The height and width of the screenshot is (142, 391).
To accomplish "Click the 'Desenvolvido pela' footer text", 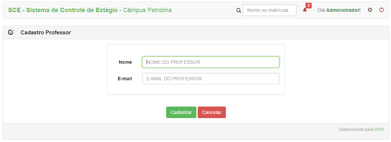I will click(356, 130).
